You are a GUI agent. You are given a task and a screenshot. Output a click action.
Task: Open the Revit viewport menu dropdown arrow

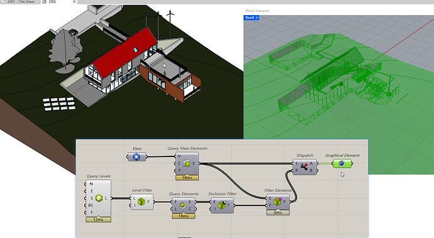point(257,18)
